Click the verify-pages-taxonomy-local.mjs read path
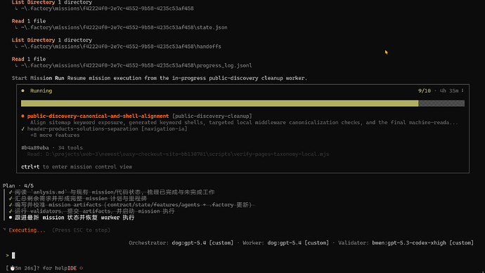This screenshot has height=273, width=485. click(x=178, y=154)
